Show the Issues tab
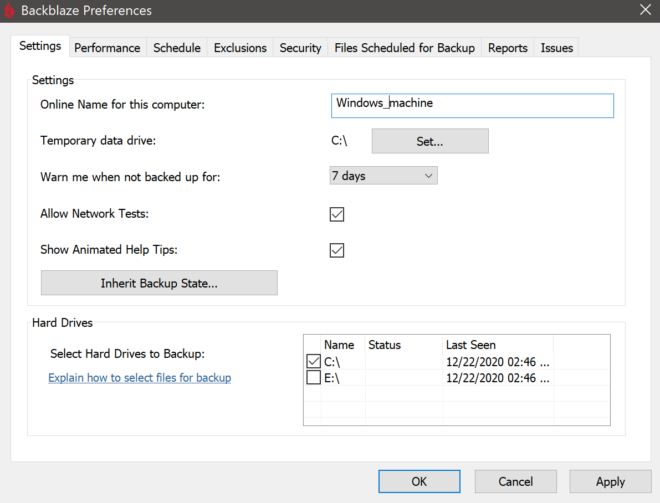This screenshot has width=660, height=503. click(x=556, y=48)
